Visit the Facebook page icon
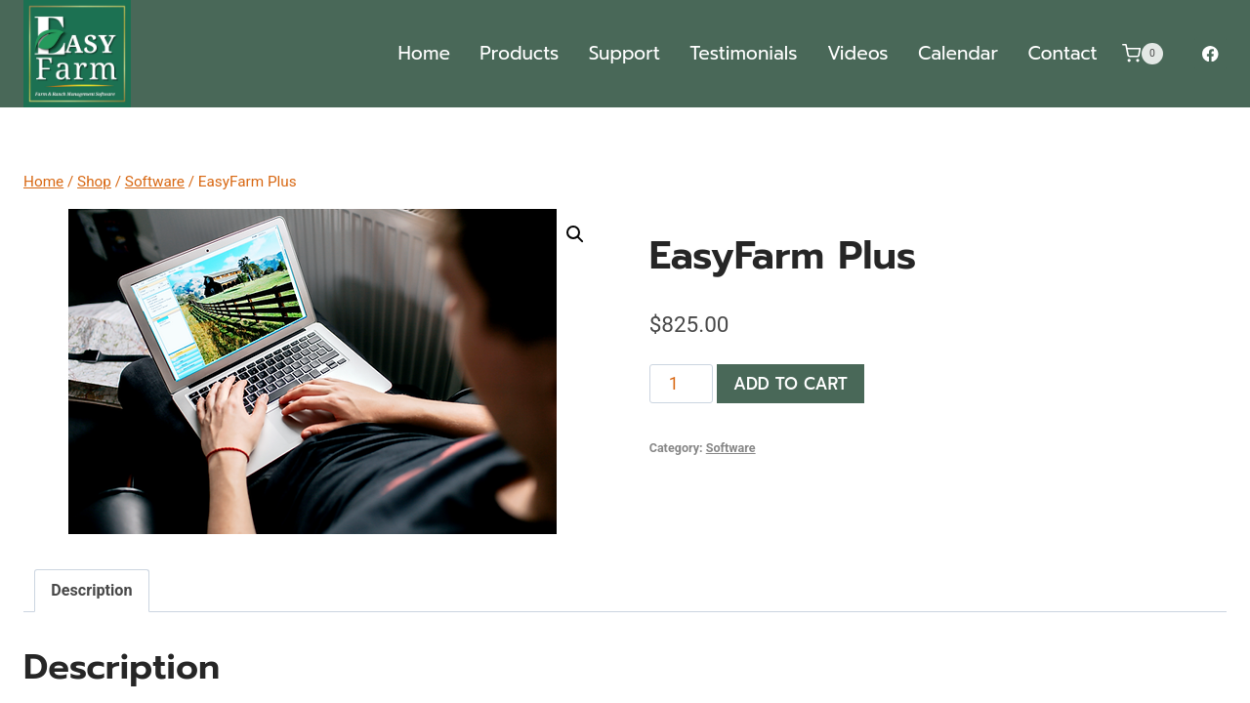Image resolution: width=1250 pixels, height=703 pixels. (1210, 54)
